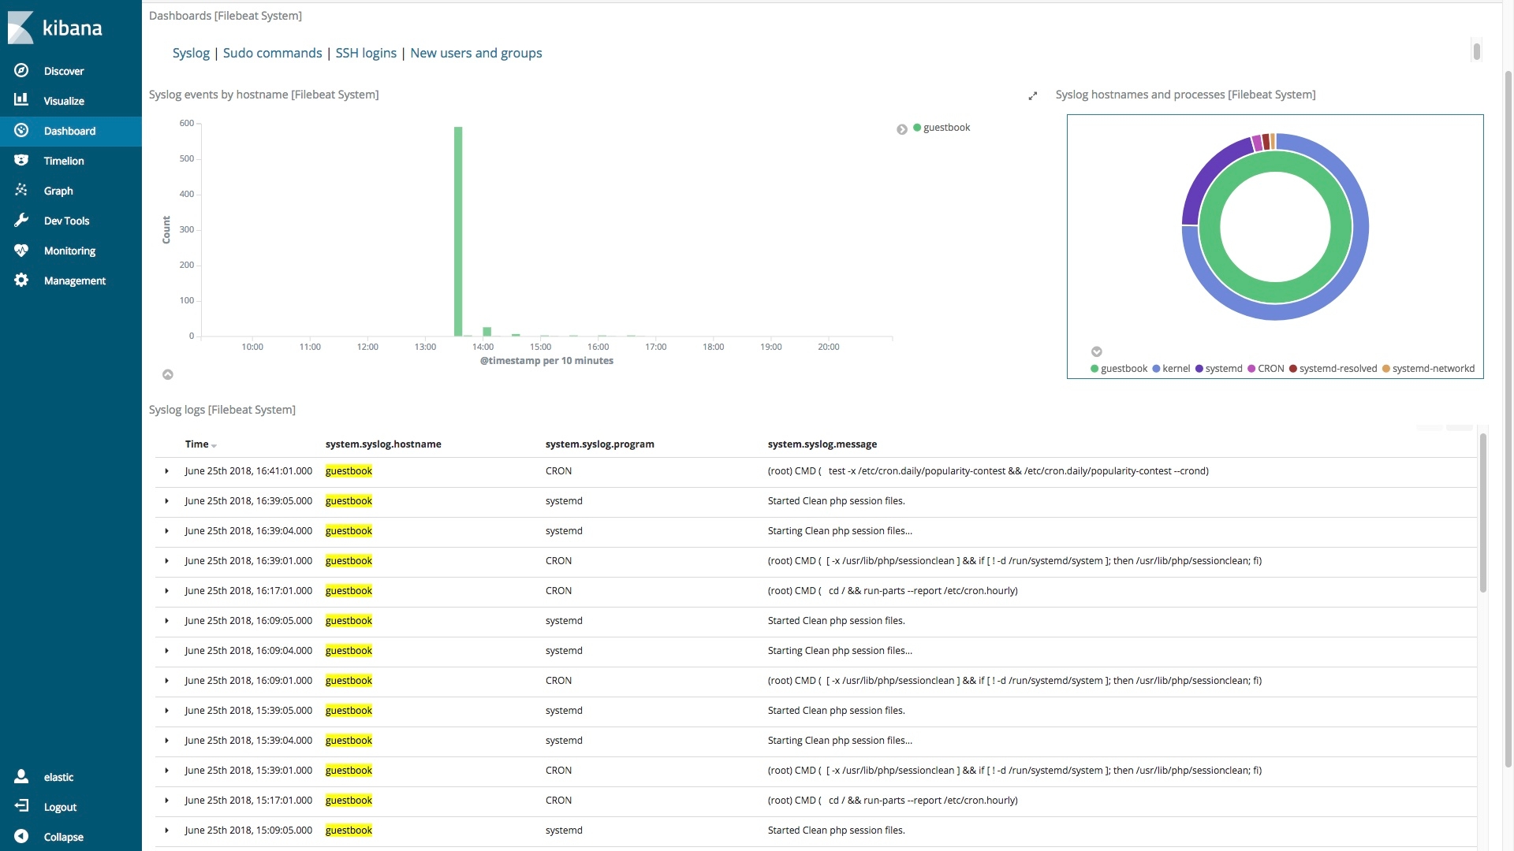This screenshot has width=1514, height=851.
Task: Click systemd-resolved legend color dot
Action: click(x=1293, y=369)
